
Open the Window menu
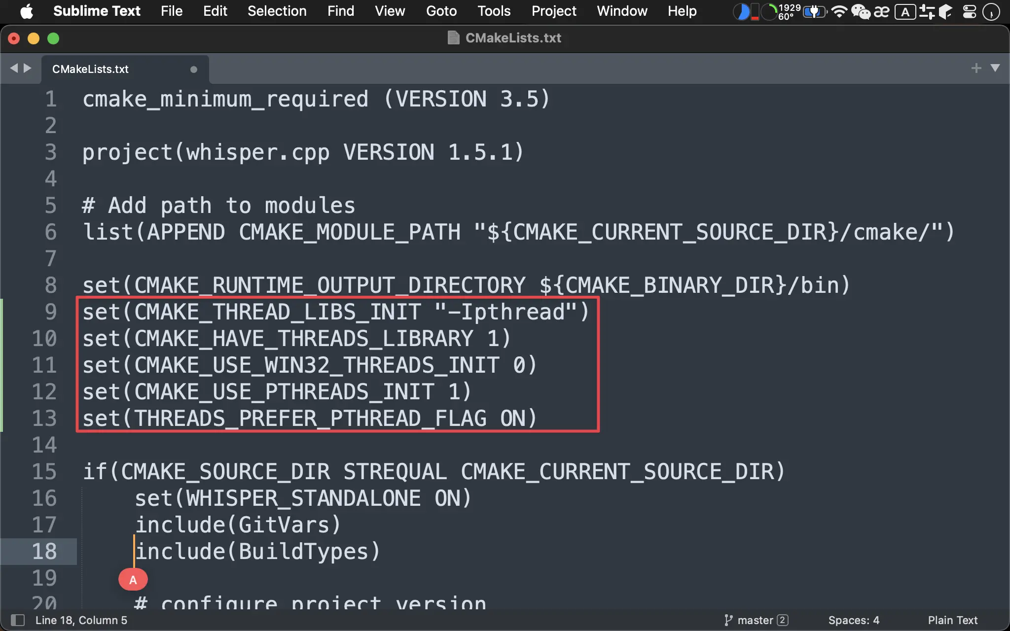click(622, 11)
